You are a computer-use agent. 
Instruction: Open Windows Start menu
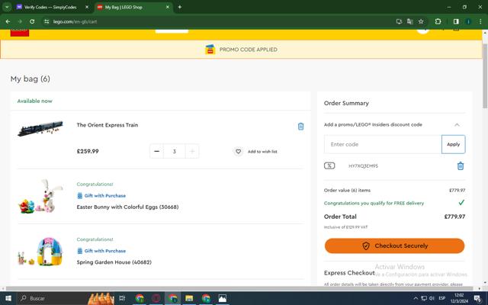point(8,298)
